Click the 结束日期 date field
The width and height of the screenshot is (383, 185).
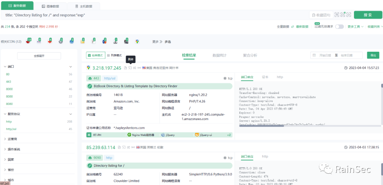click(347, 55)
